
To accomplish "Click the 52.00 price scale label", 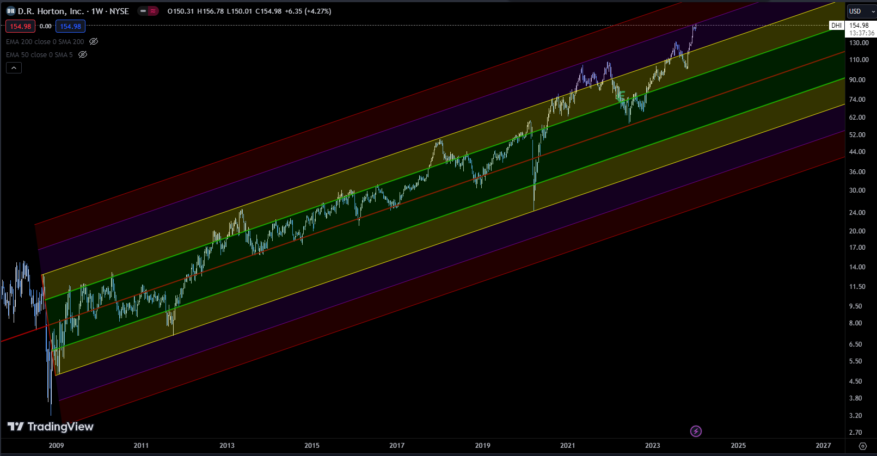I will [x=857, y=135].
